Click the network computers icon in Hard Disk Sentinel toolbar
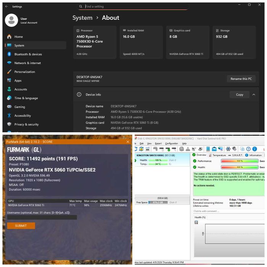Image resolution: width=267 pixels, height=267 pixels. (220, 149)
